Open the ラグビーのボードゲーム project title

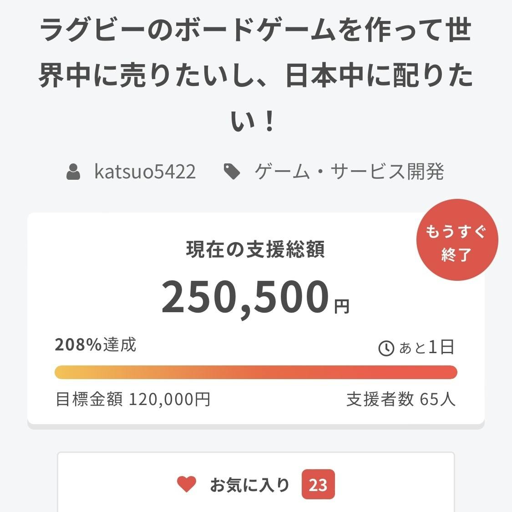(256, 76)
